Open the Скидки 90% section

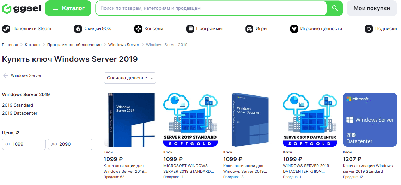98,29
